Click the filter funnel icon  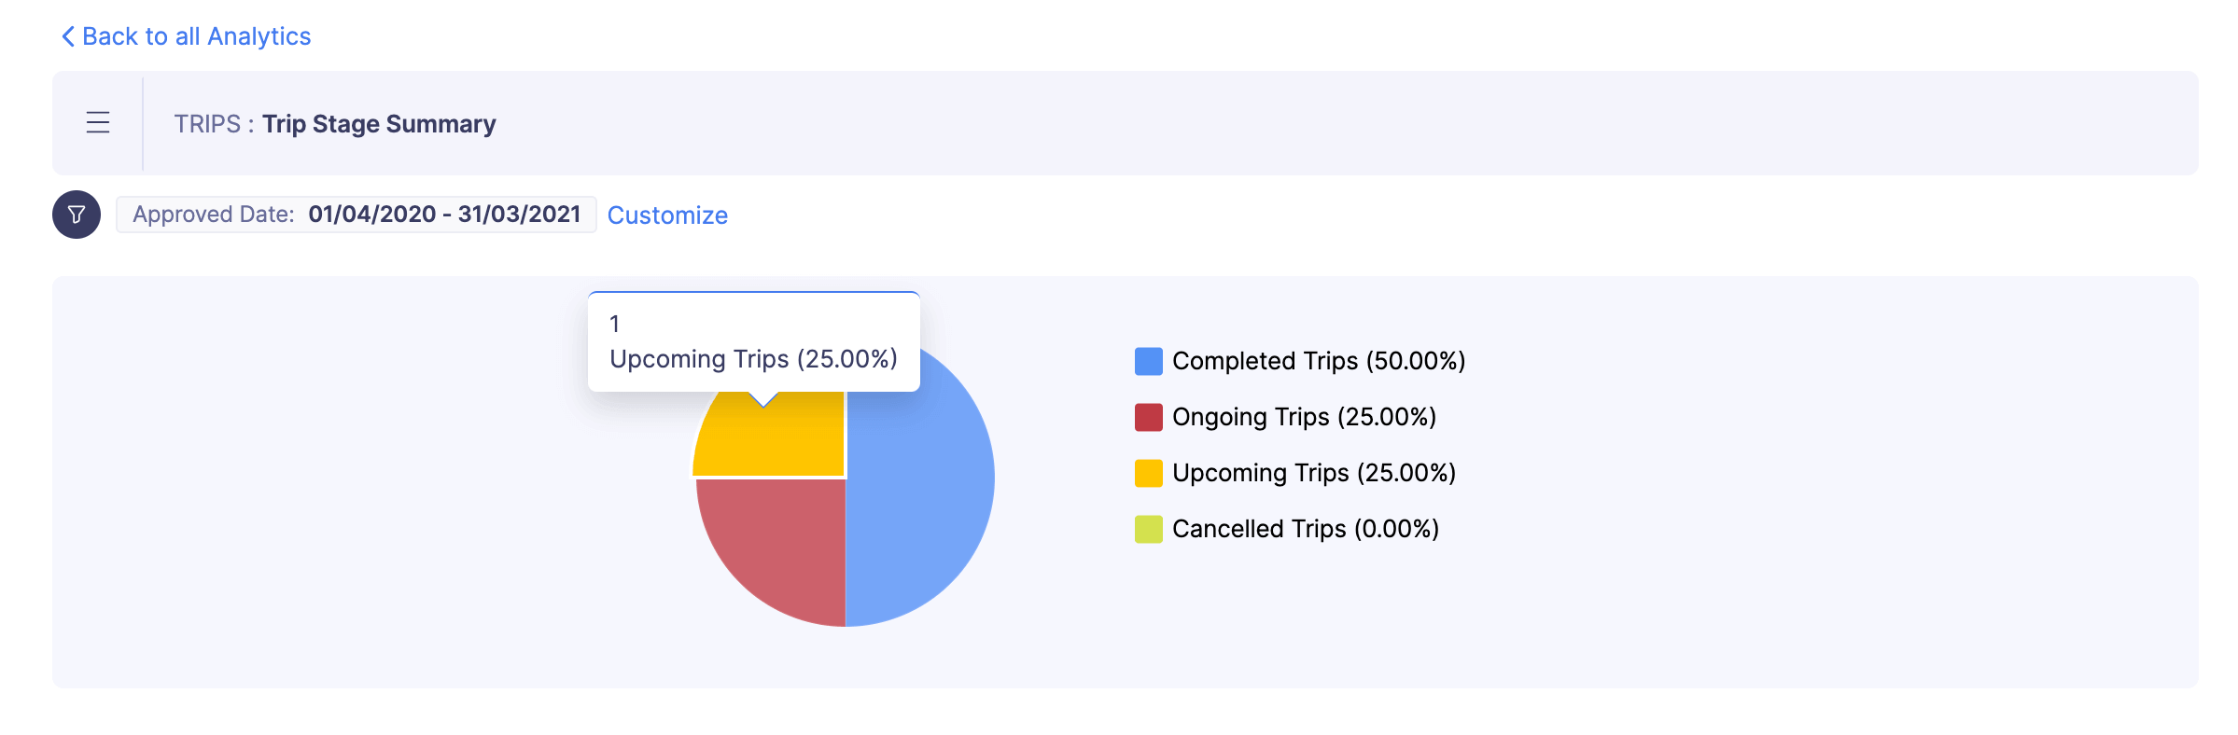click(77, 215)
